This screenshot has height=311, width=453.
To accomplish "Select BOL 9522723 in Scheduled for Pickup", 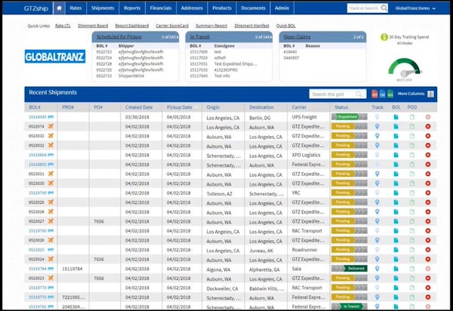I will [x=104, y=52].
